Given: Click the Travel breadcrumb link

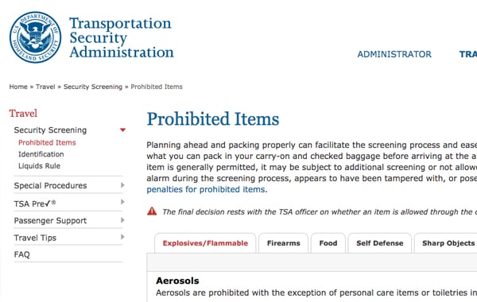Looking at the screenshot, I should pyautogui.click(x=45, y=87).
